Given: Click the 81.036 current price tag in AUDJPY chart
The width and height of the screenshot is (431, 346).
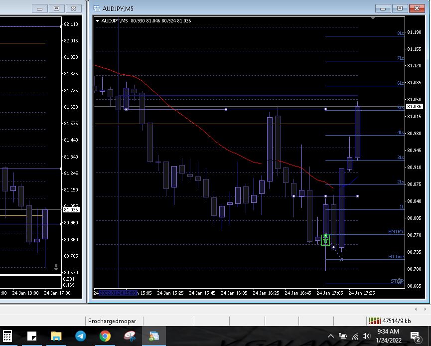Looking at the screenshot, I should [x=414, y=106].
